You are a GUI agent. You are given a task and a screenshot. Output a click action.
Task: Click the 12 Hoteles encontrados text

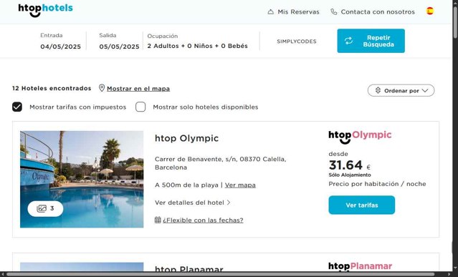(x=52, y=88)
